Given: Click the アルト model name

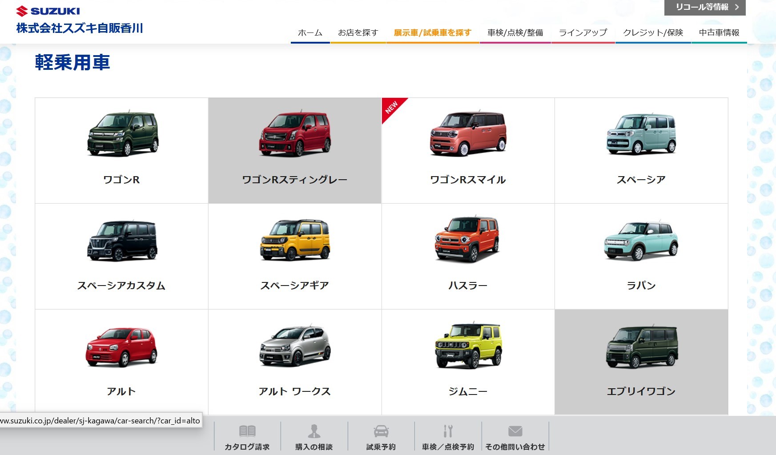Looking at the screenshot, I should 121,391.
